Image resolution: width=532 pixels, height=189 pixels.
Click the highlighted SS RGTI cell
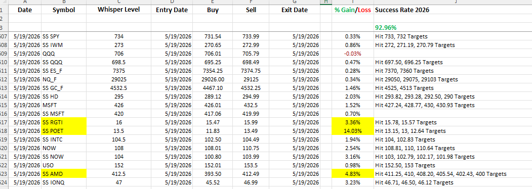[64, 122]
